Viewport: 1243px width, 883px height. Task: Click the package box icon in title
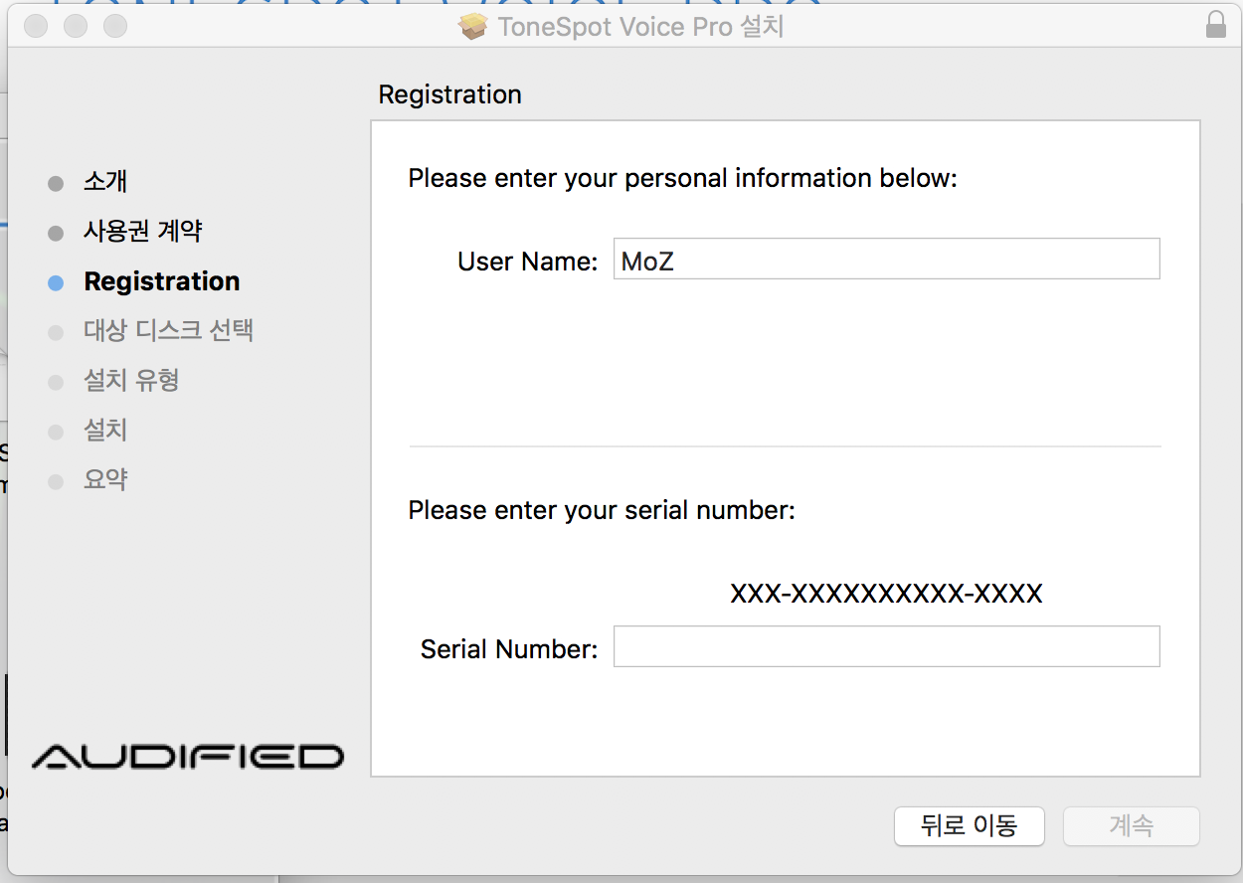[474, 26]
